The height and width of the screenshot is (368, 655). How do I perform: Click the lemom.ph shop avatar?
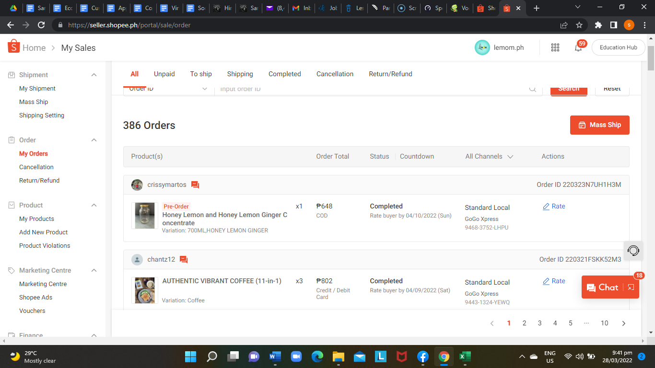pyautogui.click(x=482, y=47)
